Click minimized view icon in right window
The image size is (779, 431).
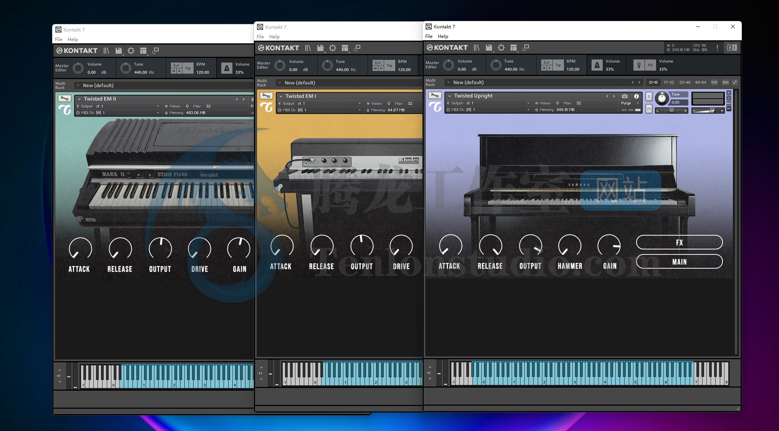526,47
